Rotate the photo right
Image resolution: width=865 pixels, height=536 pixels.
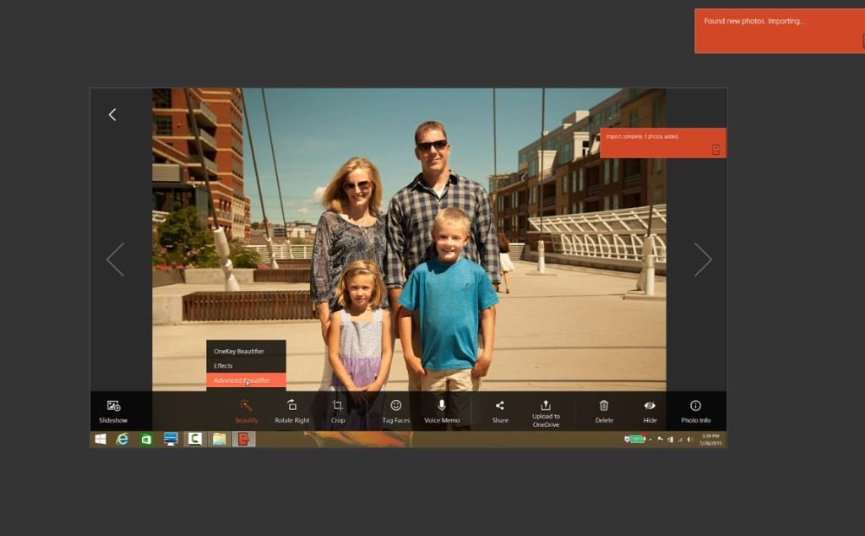tap(292, 406)
